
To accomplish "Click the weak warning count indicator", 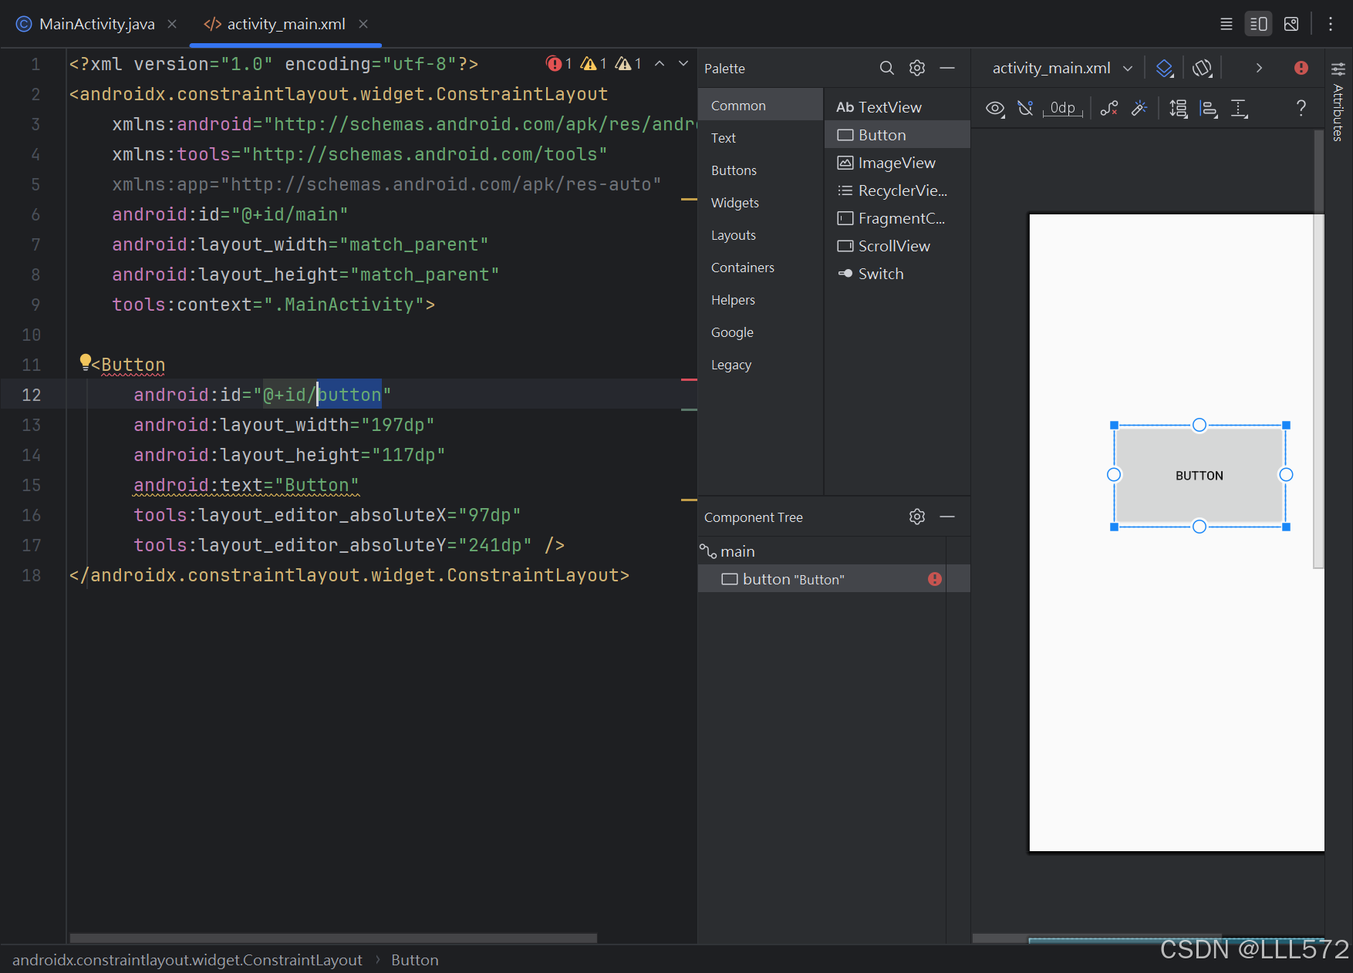I will click(629, 63).
